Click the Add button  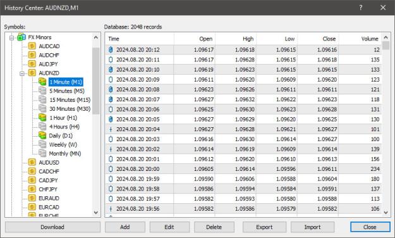point(125,227)
